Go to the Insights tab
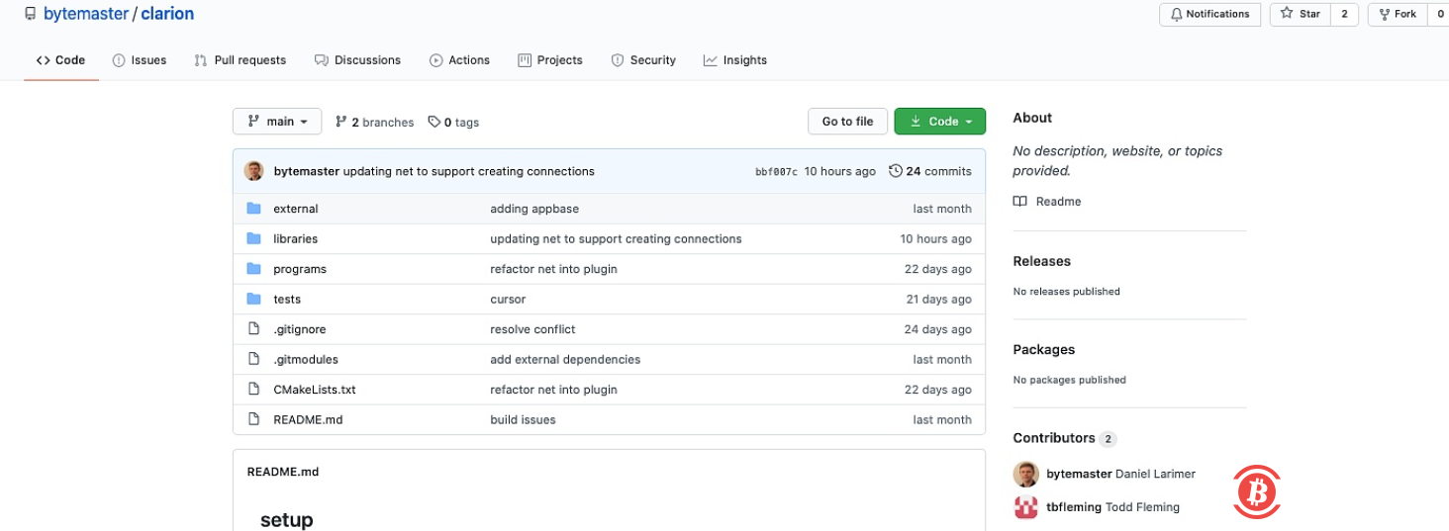1449x531 pixels. click(735, 60)
